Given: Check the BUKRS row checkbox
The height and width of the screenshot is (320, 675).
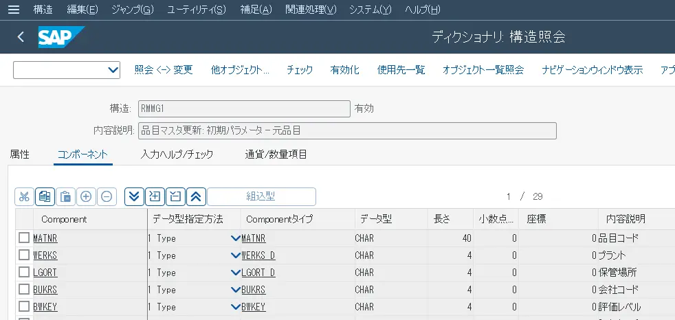Looking at the screenshot, I should (24, 290).
